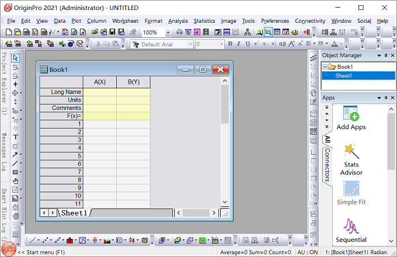Select the Text tool
This screenshot has width=397, height=257.
pos(15,137)
